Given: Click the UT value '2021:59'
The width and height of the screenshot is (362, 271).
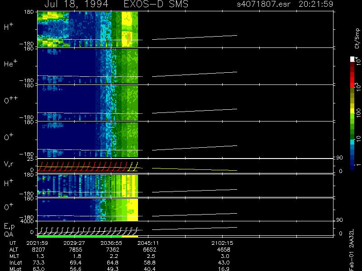Looking at the screenshot, I should (37, 243).
